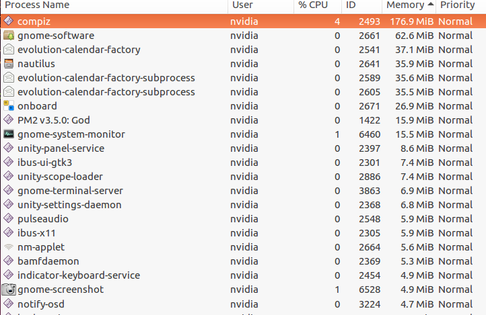This screenshot has height=315, width=486.
Task: Click the ibus-x11 process icon
Action: pos(9,233)
